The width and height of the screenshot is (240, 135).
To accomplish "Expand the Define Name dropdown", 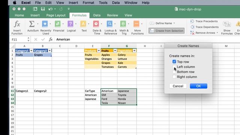I will 174,23.
